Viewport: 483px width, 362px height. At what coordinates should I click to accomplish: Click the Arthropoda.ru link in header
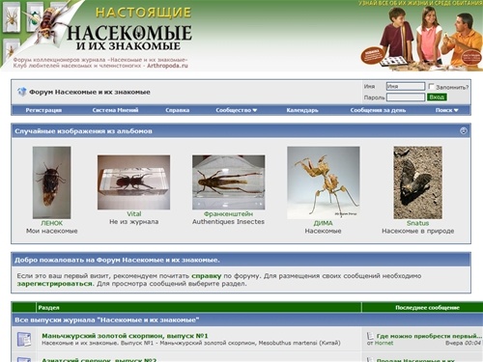[167, 66]
